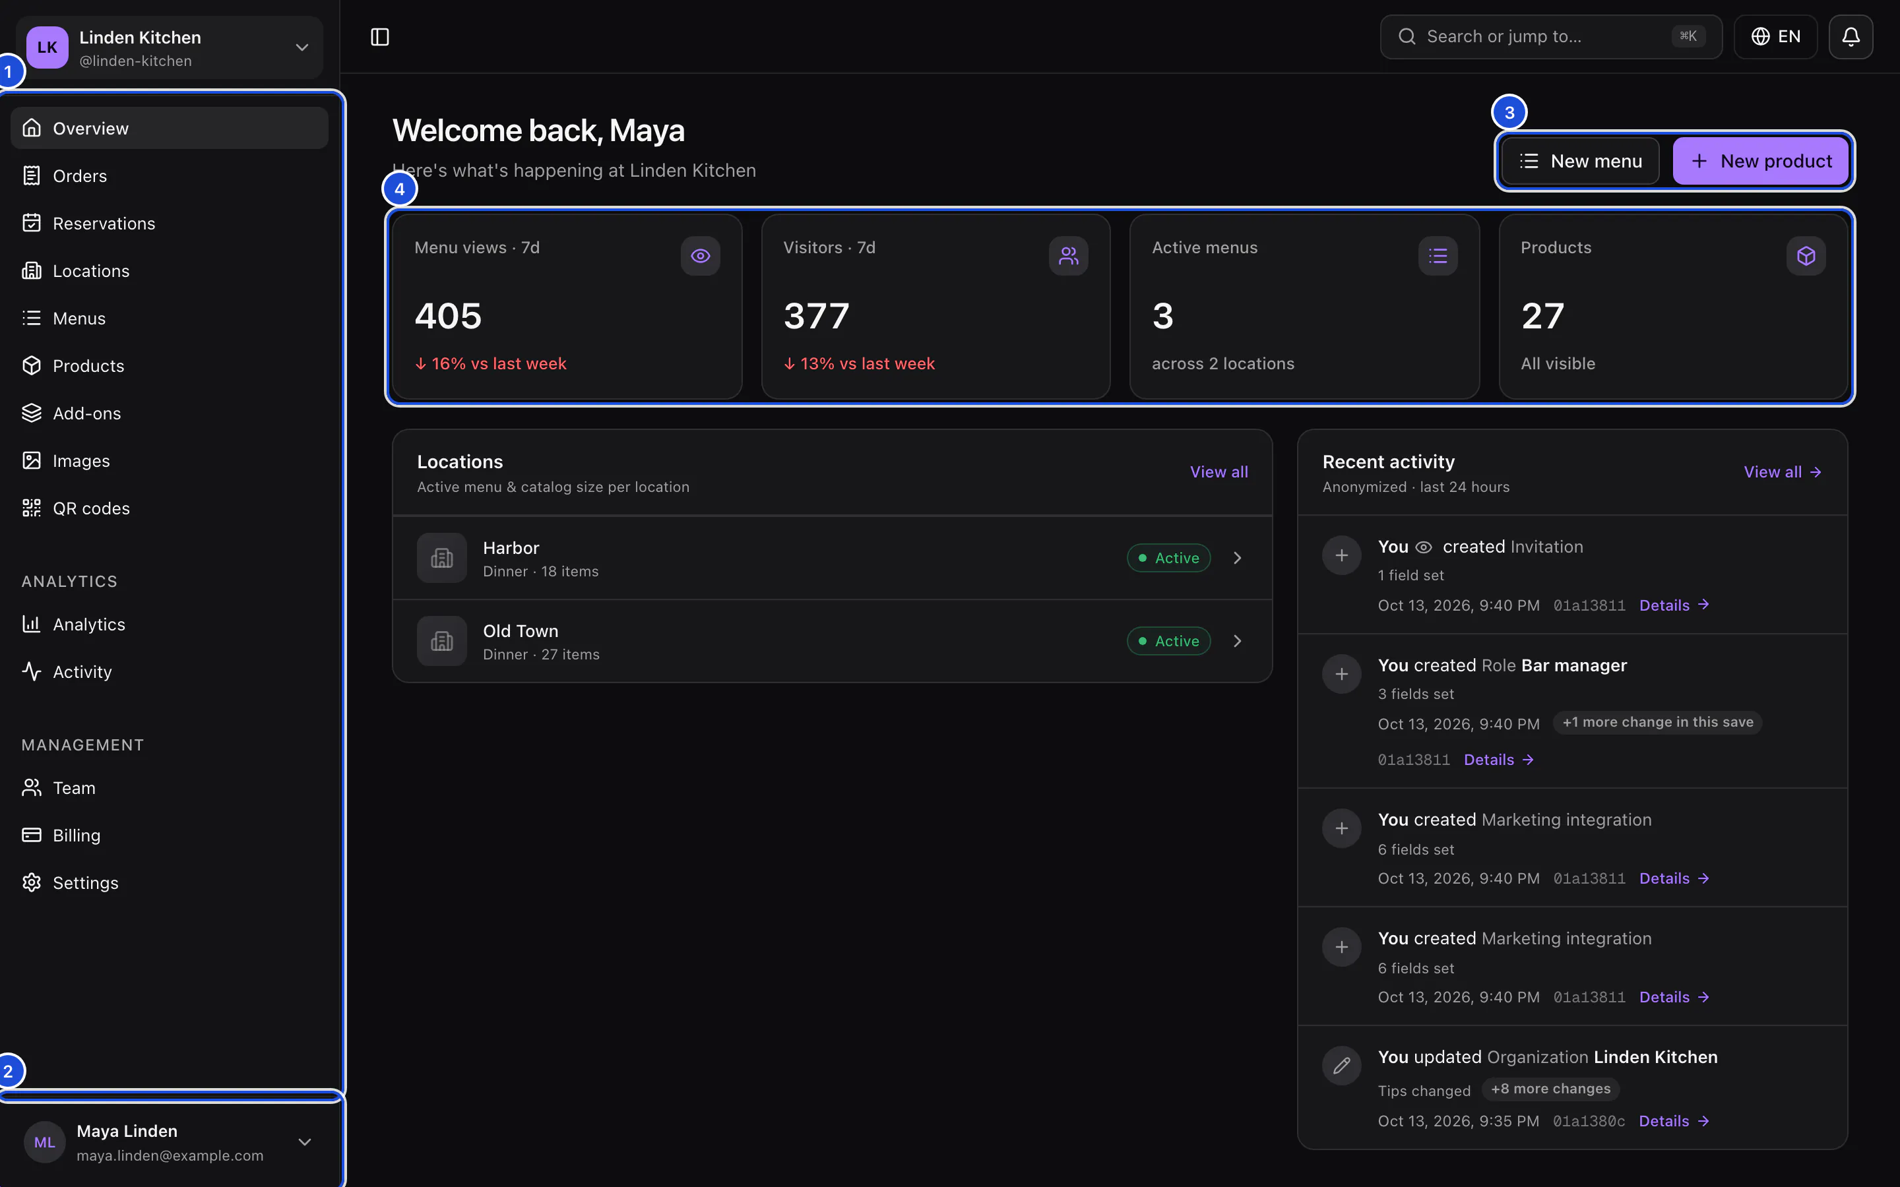Click View all in Recent activity

(1782, 472)
